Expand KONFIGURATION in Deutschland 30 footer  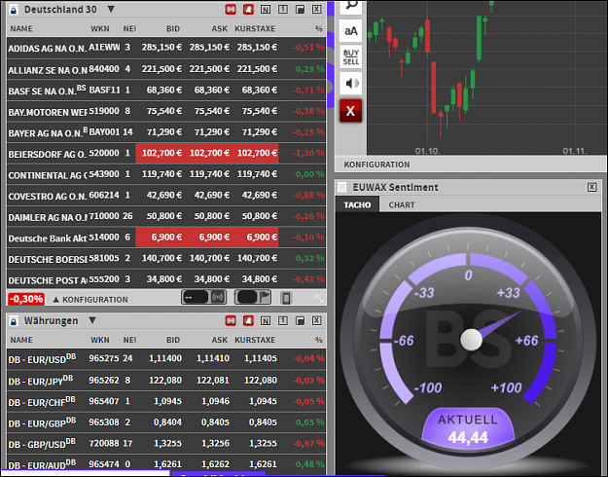[x=90, y=299]
